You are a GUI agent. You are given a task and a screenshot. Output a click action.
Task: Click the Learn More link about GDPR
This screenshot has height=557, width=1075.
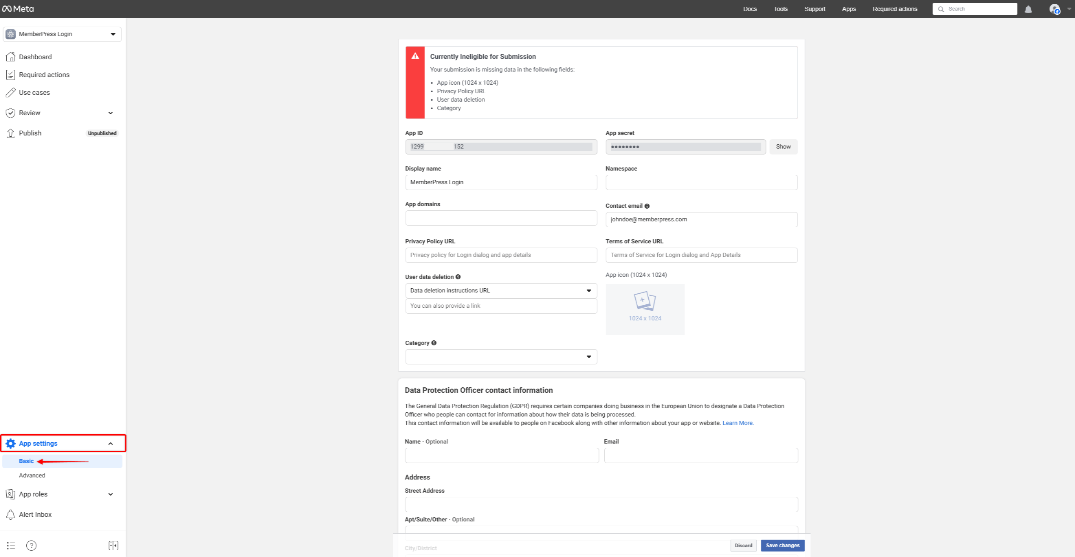tap(738, 422)
